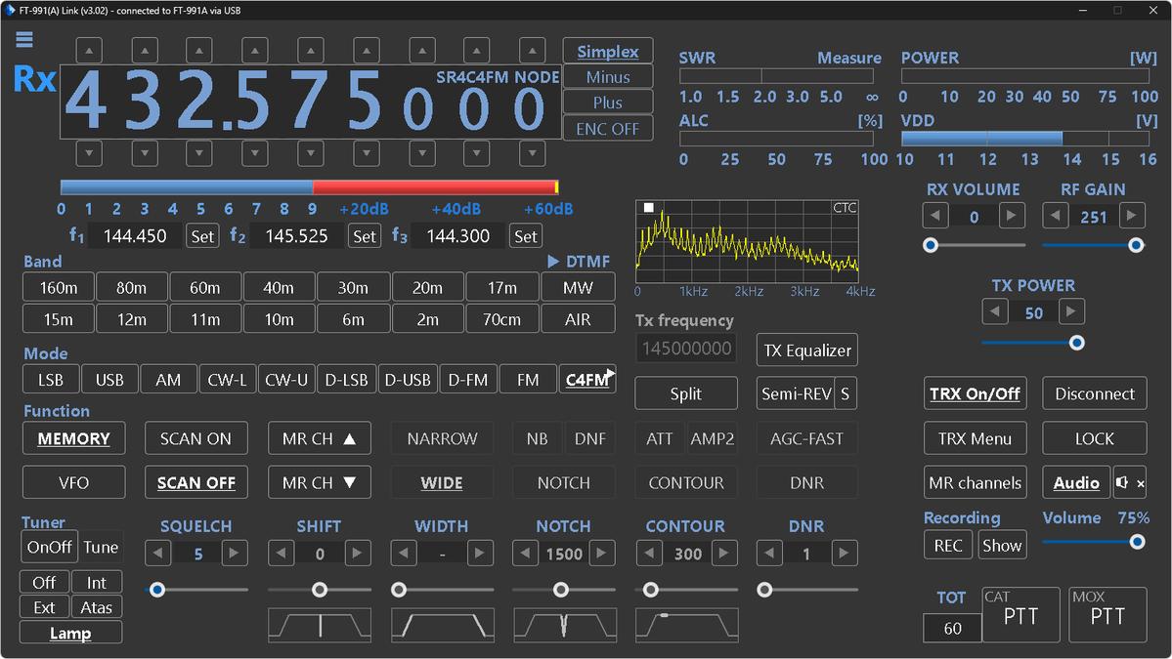Increase the squelch value with right arrow
The image size is (1172, 659).
pyautogui.click(x=234, y=555)
